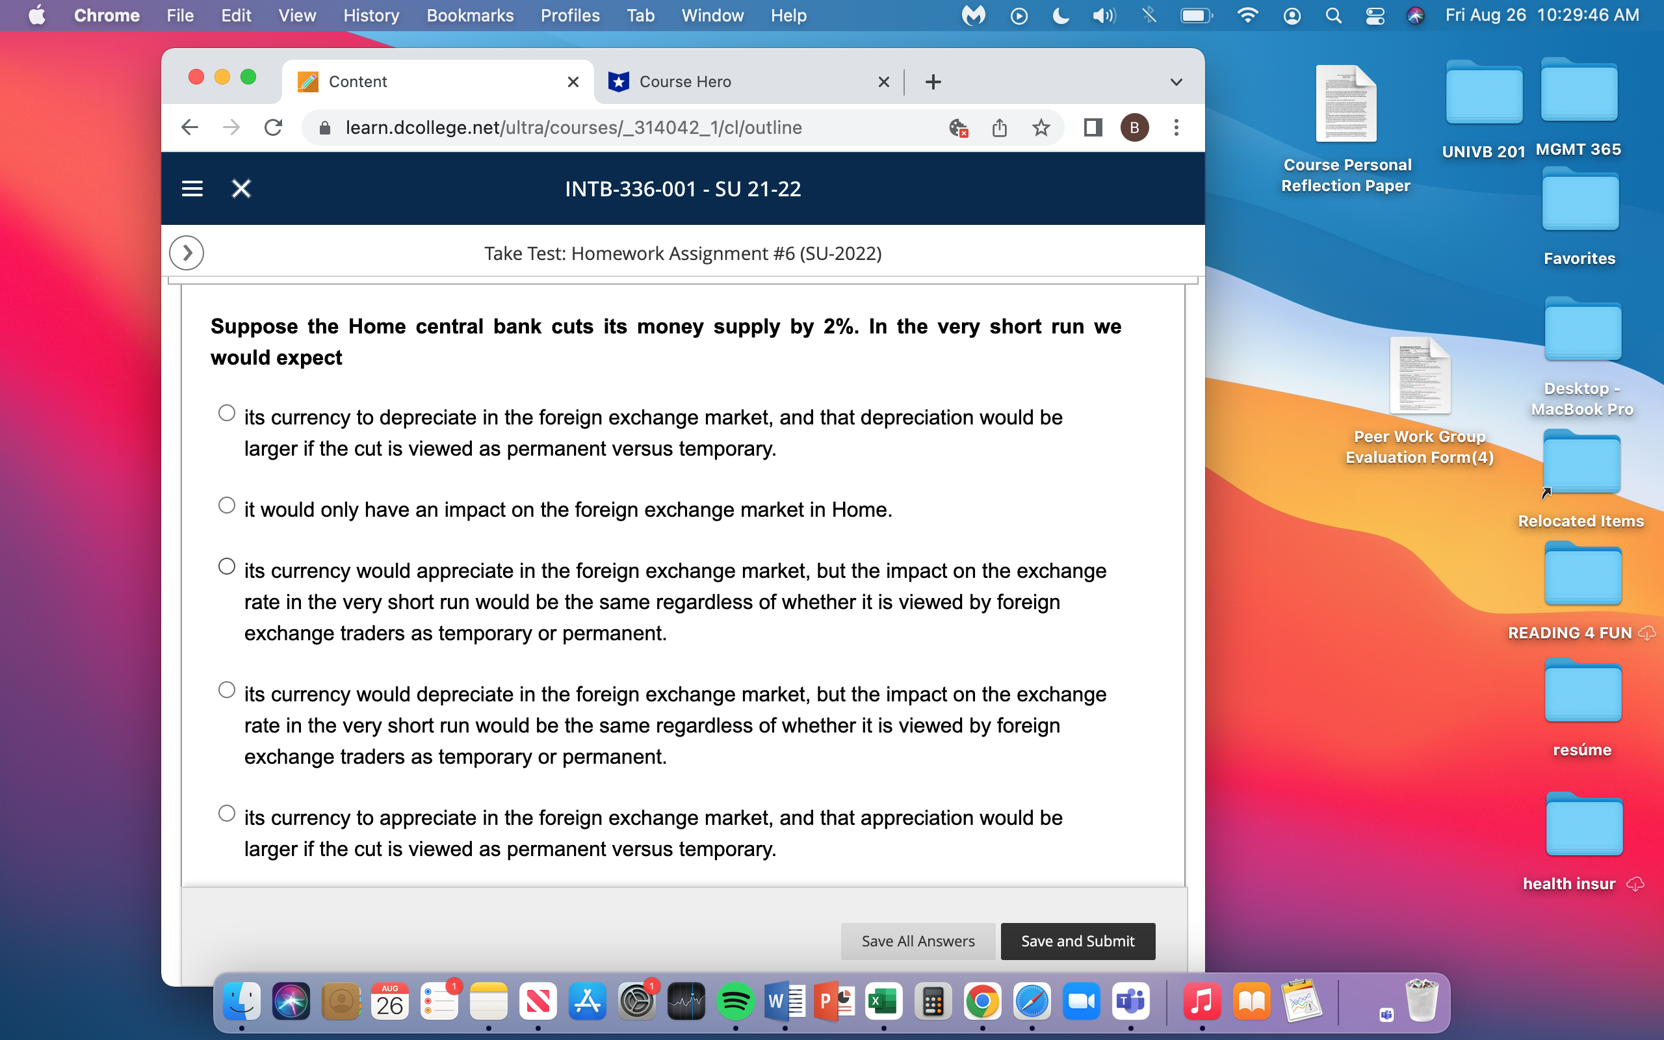
Task: Open the Bookmarks menu
Action: click(x=470, y=15)
